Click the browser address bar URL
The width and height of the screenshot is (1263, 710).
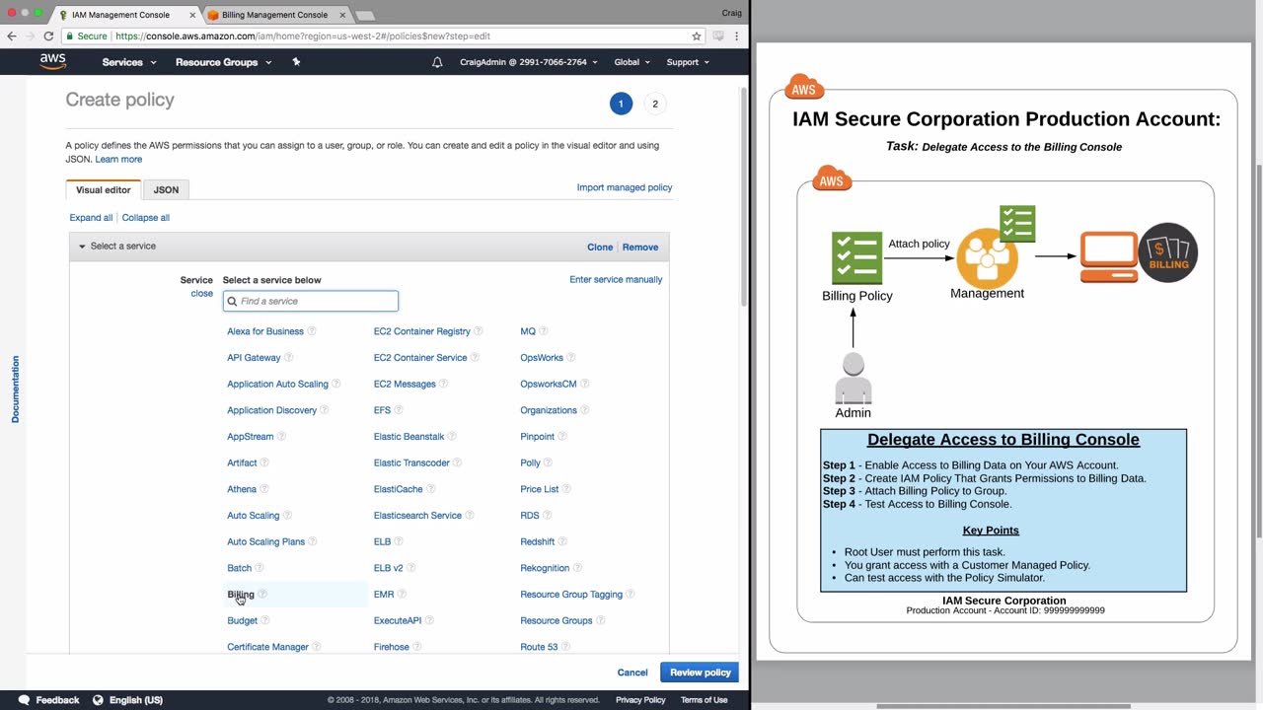point(302,35)
